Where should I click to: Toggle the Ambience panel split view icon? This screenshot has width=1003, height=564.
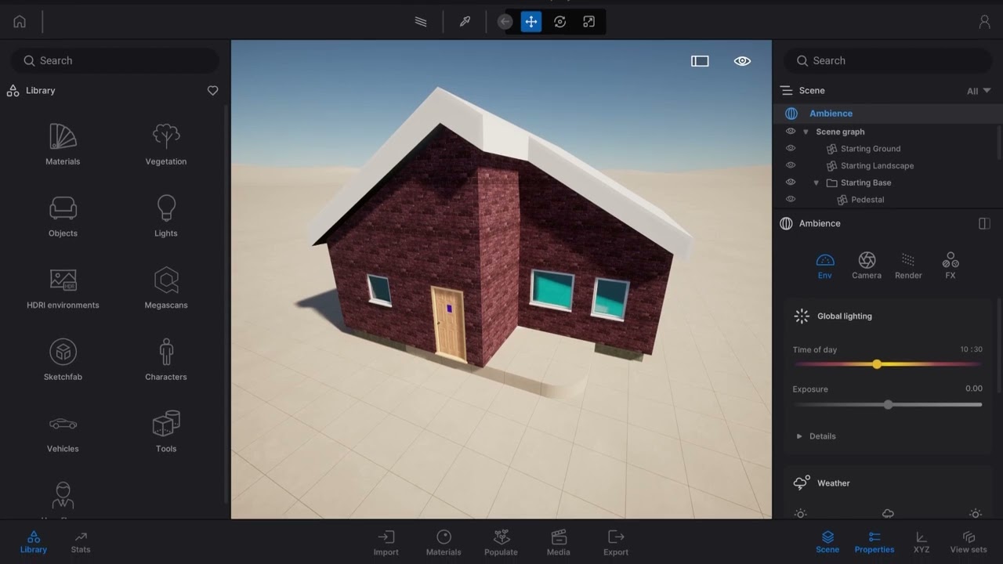pos(984,223)
